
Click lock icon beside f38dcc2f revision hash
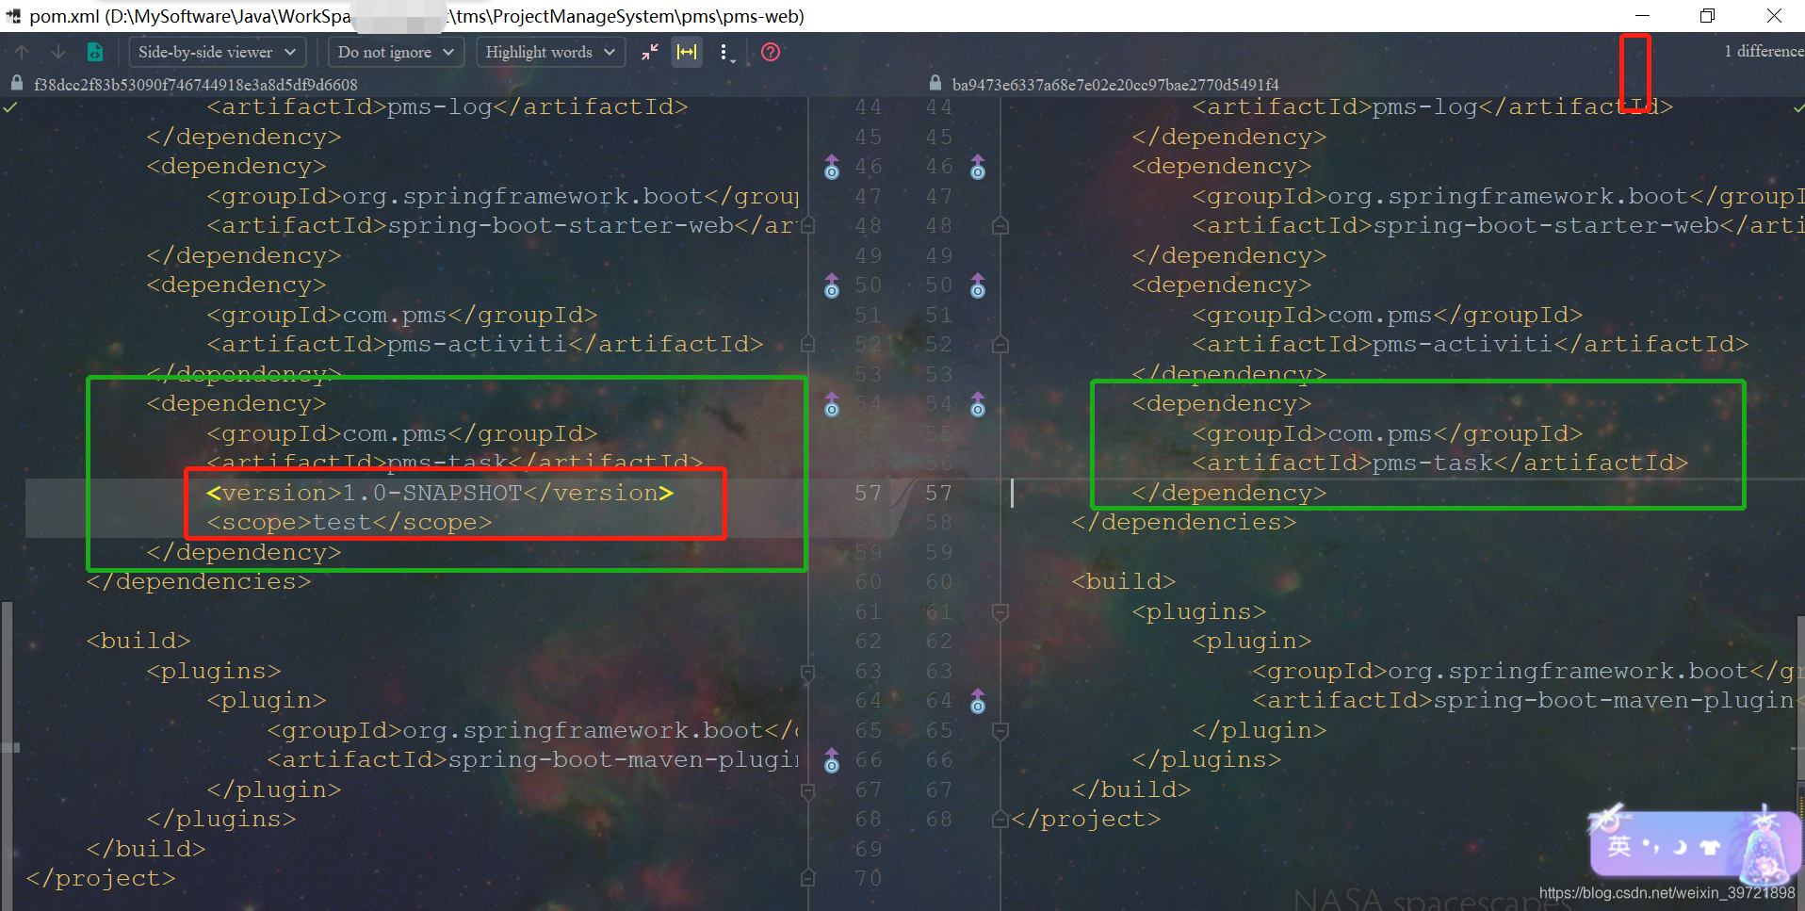[x=17, y=83]
